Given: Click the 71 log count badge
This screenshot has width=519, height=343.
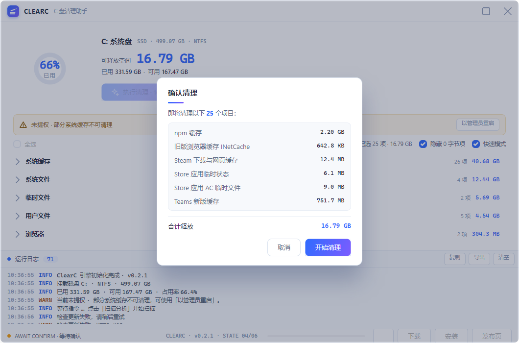Looking at the screenshot, I should pyautogui.click(x=50, y=259).
